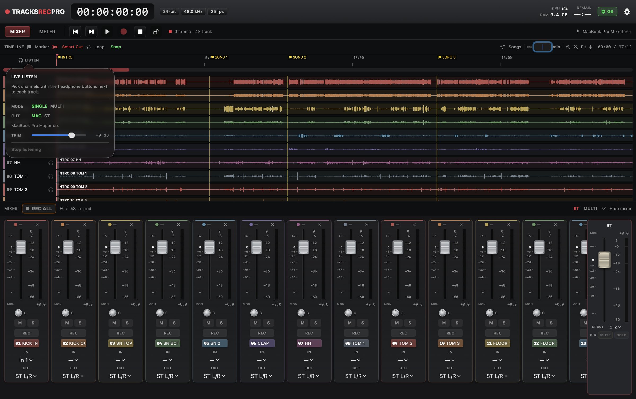The image size is (636, 399).
Task: Jump to the previous marker in transport
Action: 75,32
